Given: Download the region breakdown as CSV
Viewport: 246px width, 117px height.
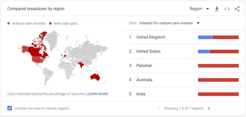Looking at the screenshot, I should 217,9.
